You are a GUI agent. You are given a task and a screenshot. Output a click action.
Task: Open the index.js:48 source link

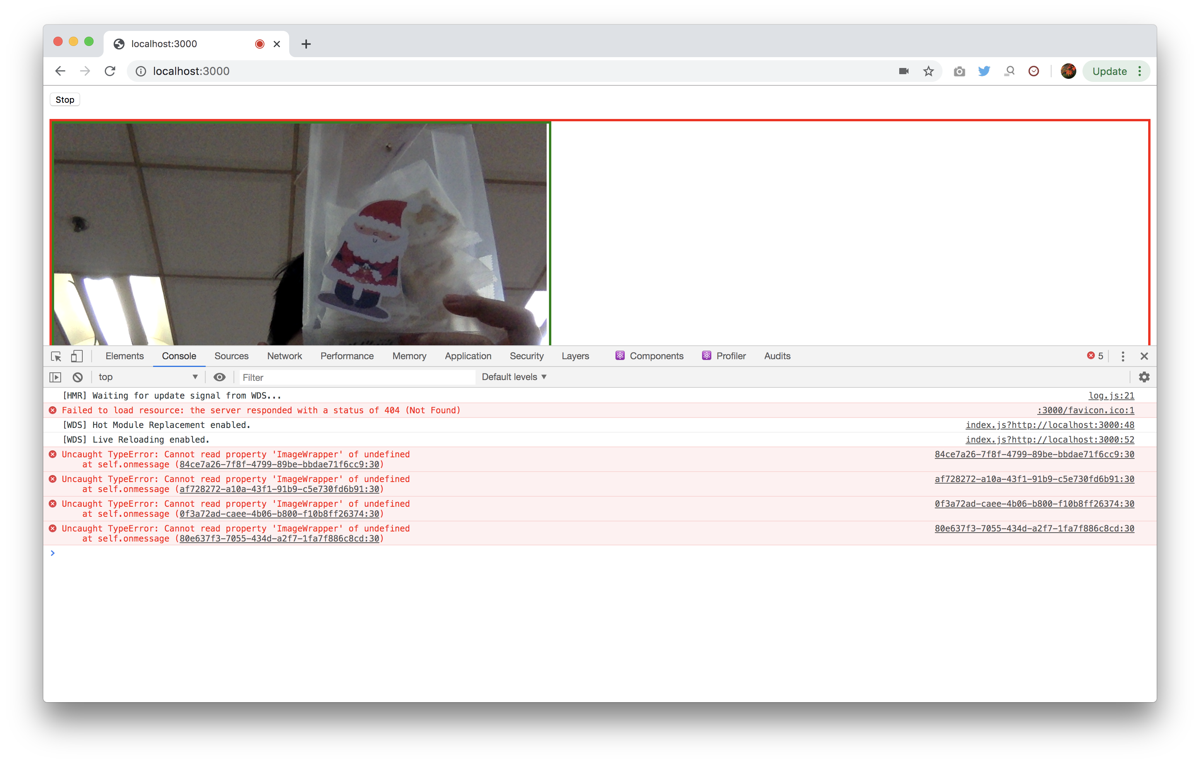point(1050,425)
